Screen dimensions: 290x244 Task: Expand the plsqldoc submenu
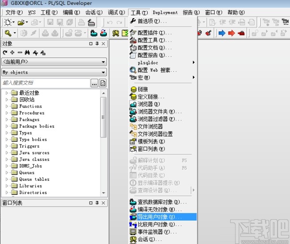(163, 62)
